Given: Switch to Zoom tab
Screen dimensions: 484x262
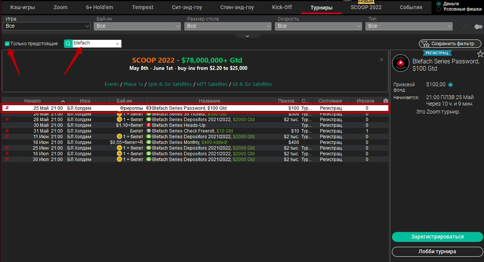Looking at the screenshot, I should [x=61, y=7].
